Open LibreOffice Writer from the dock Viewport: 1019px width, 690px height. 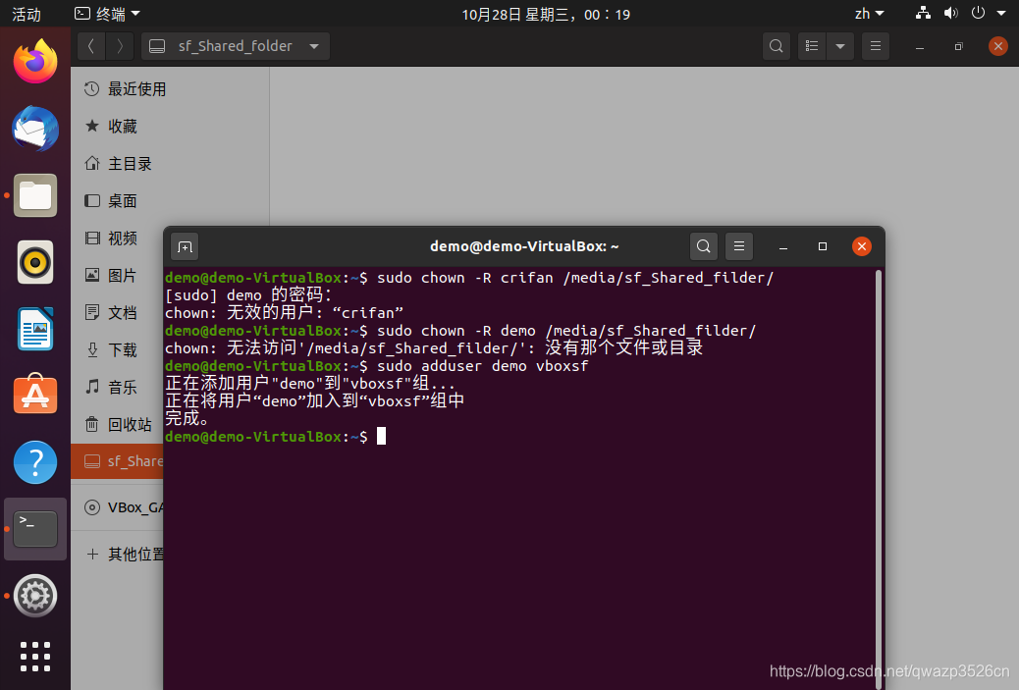tap(35, 329)
